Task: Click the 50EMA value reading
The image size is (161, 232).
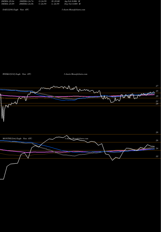Action: click(7, 4)
